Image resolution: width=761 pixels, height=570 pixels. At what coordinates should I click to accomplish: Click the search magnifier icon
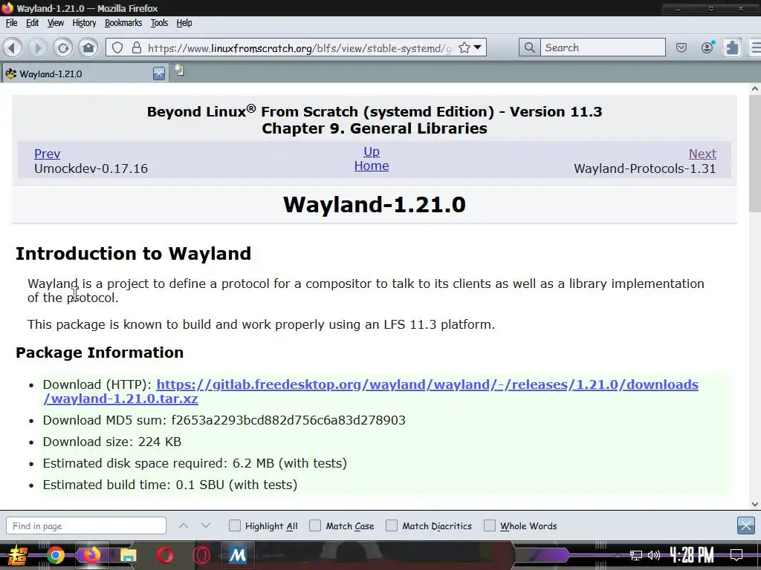(x=529, y=47)
